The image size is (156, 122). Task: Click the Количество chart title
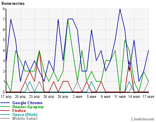pos(13,4)
